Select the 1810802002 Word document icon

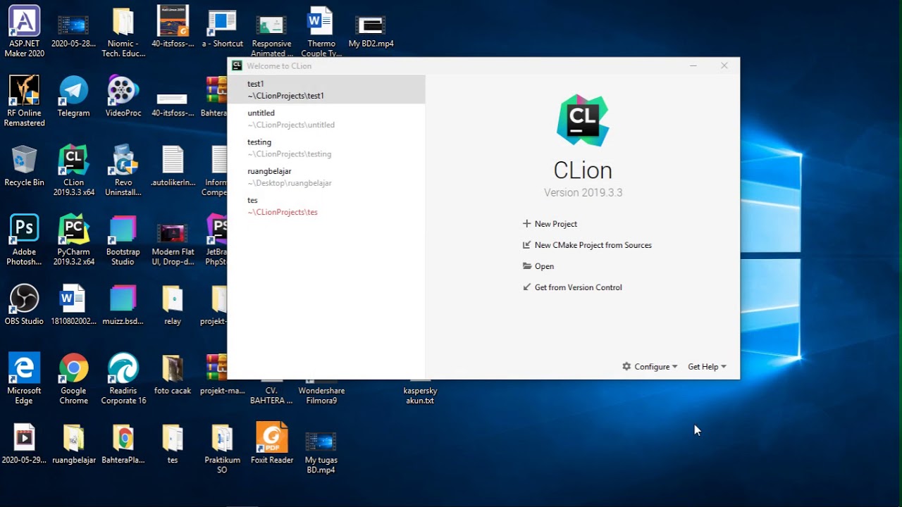point(73,305)
